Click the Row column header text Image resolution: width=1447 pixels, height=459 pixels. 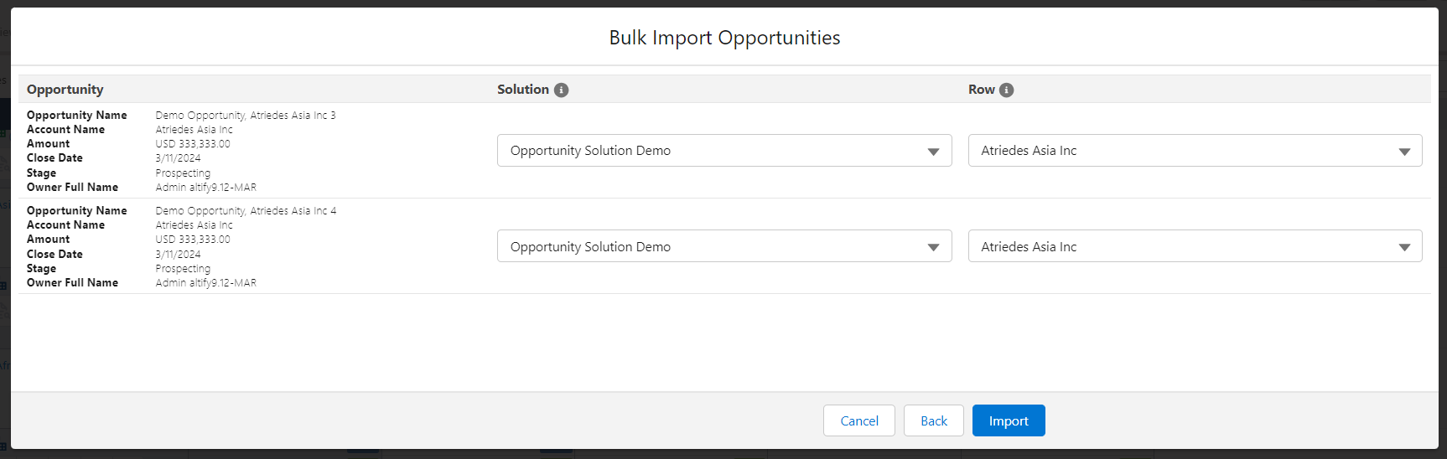(981, 90)
